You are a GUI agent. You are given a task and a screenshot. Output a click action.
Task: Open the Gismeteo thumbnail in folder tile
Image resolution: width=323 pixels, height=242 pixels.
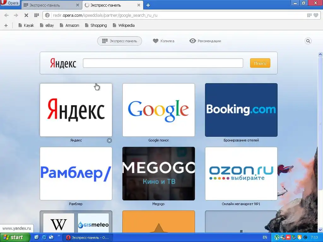tap(93, 223)
